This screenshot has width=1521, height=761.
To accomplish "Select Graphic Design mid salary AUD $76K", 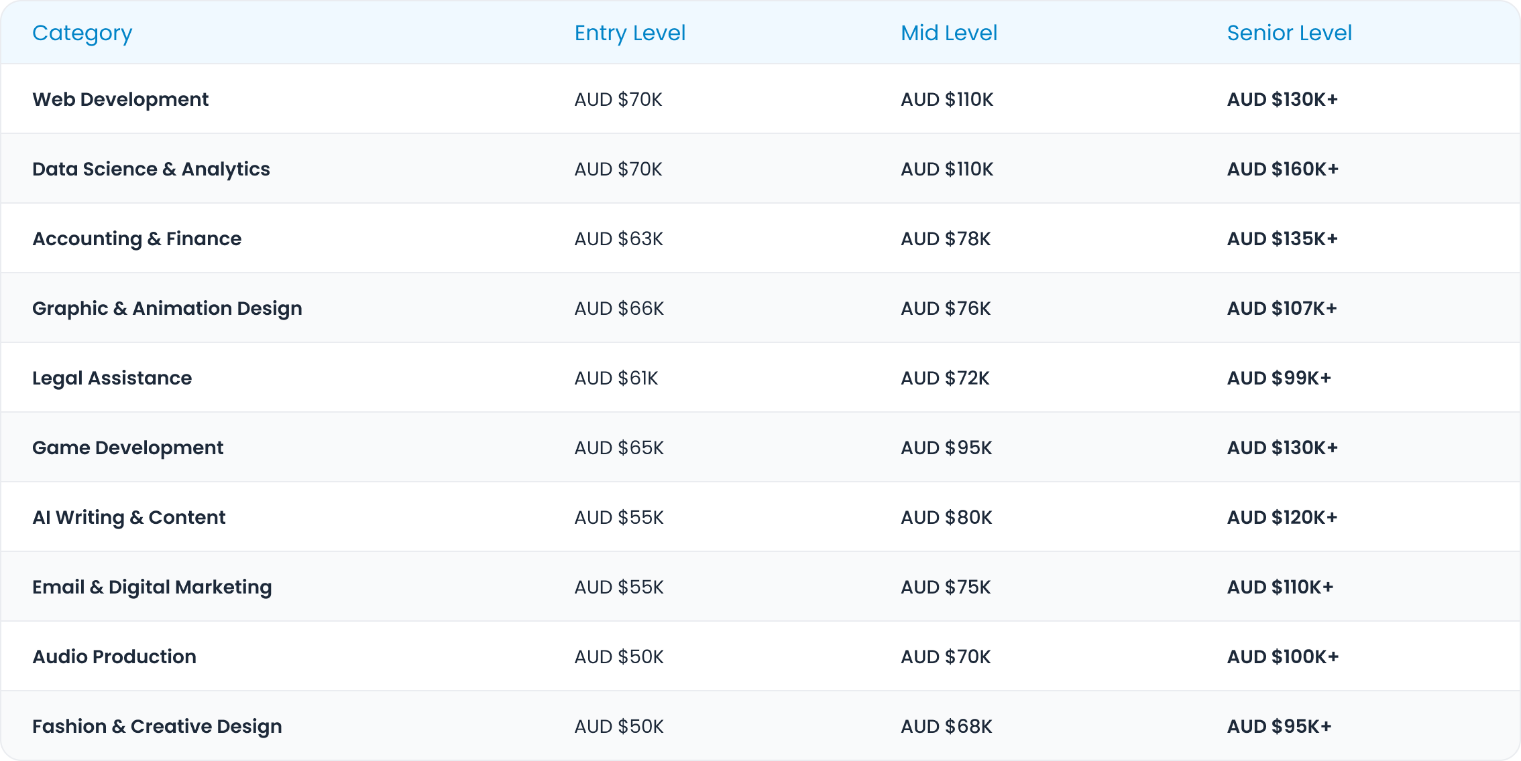I will (x=945, y=308).
